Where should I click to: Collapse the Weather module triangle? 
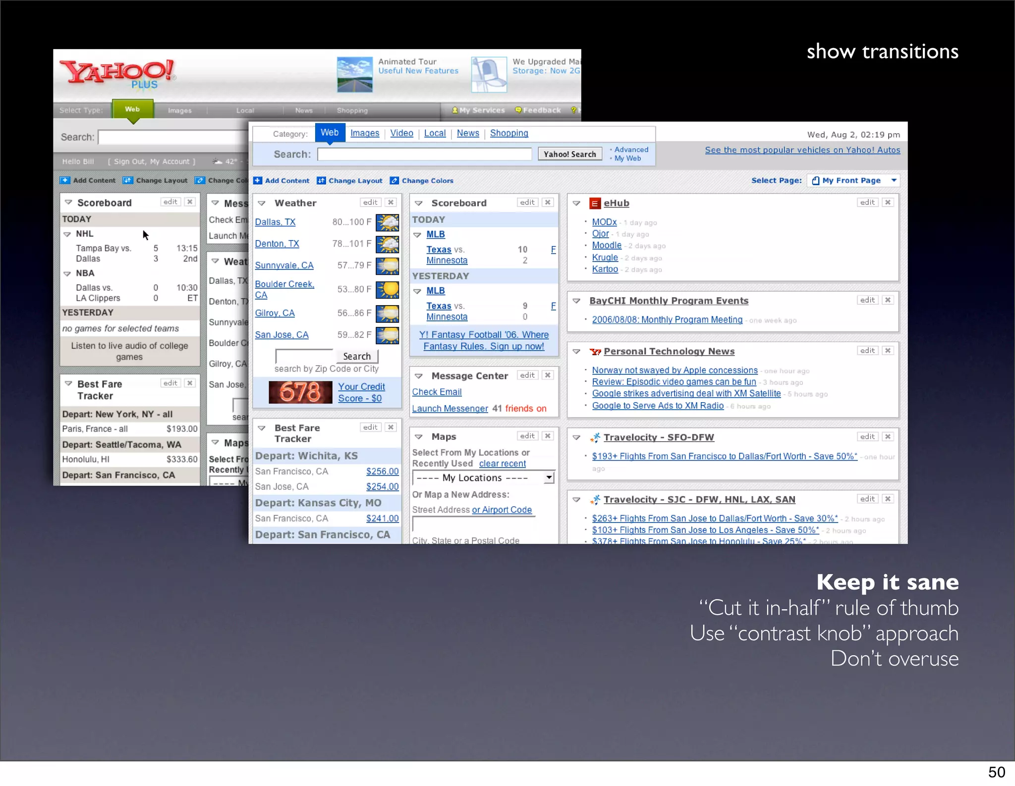[x=262, y=203]
